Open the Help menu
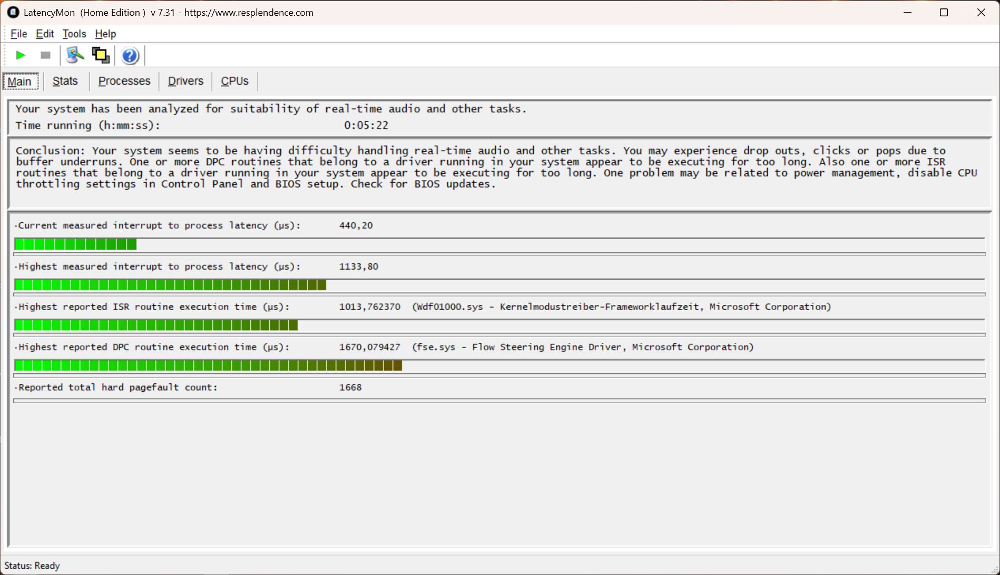The width and height of the screenshot is (1000, 575). pos(105,34)
